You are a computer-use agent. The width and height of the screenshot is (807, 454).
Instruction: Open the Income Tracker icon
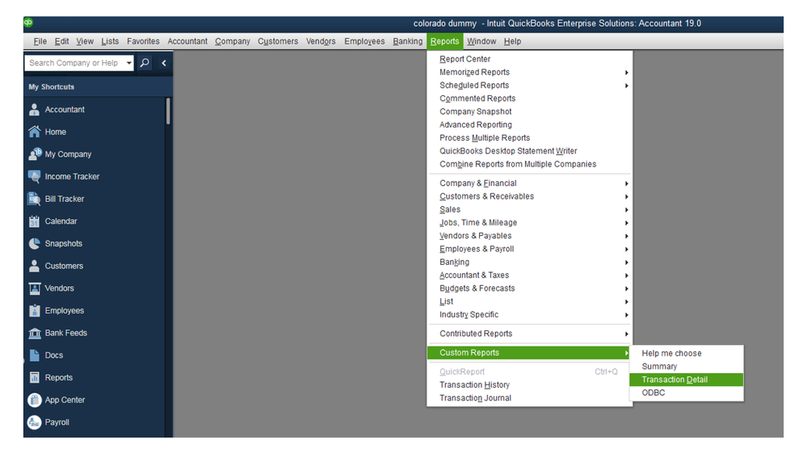click(35, 177)
